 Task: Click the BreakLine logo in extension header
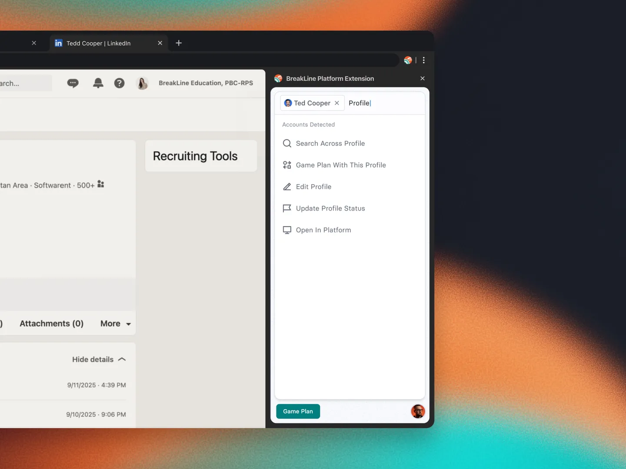278,79
